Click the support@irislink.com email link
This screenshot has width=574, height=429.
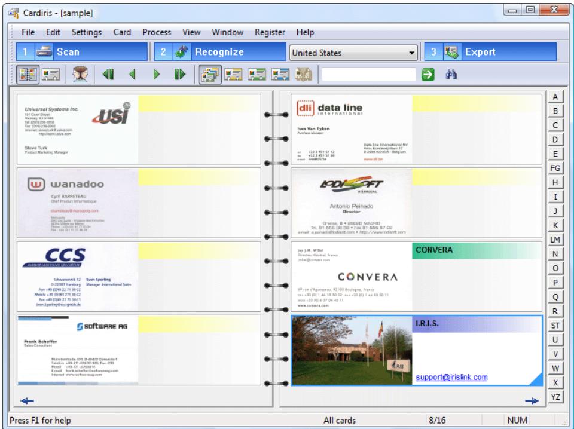[x=451, y=377]
